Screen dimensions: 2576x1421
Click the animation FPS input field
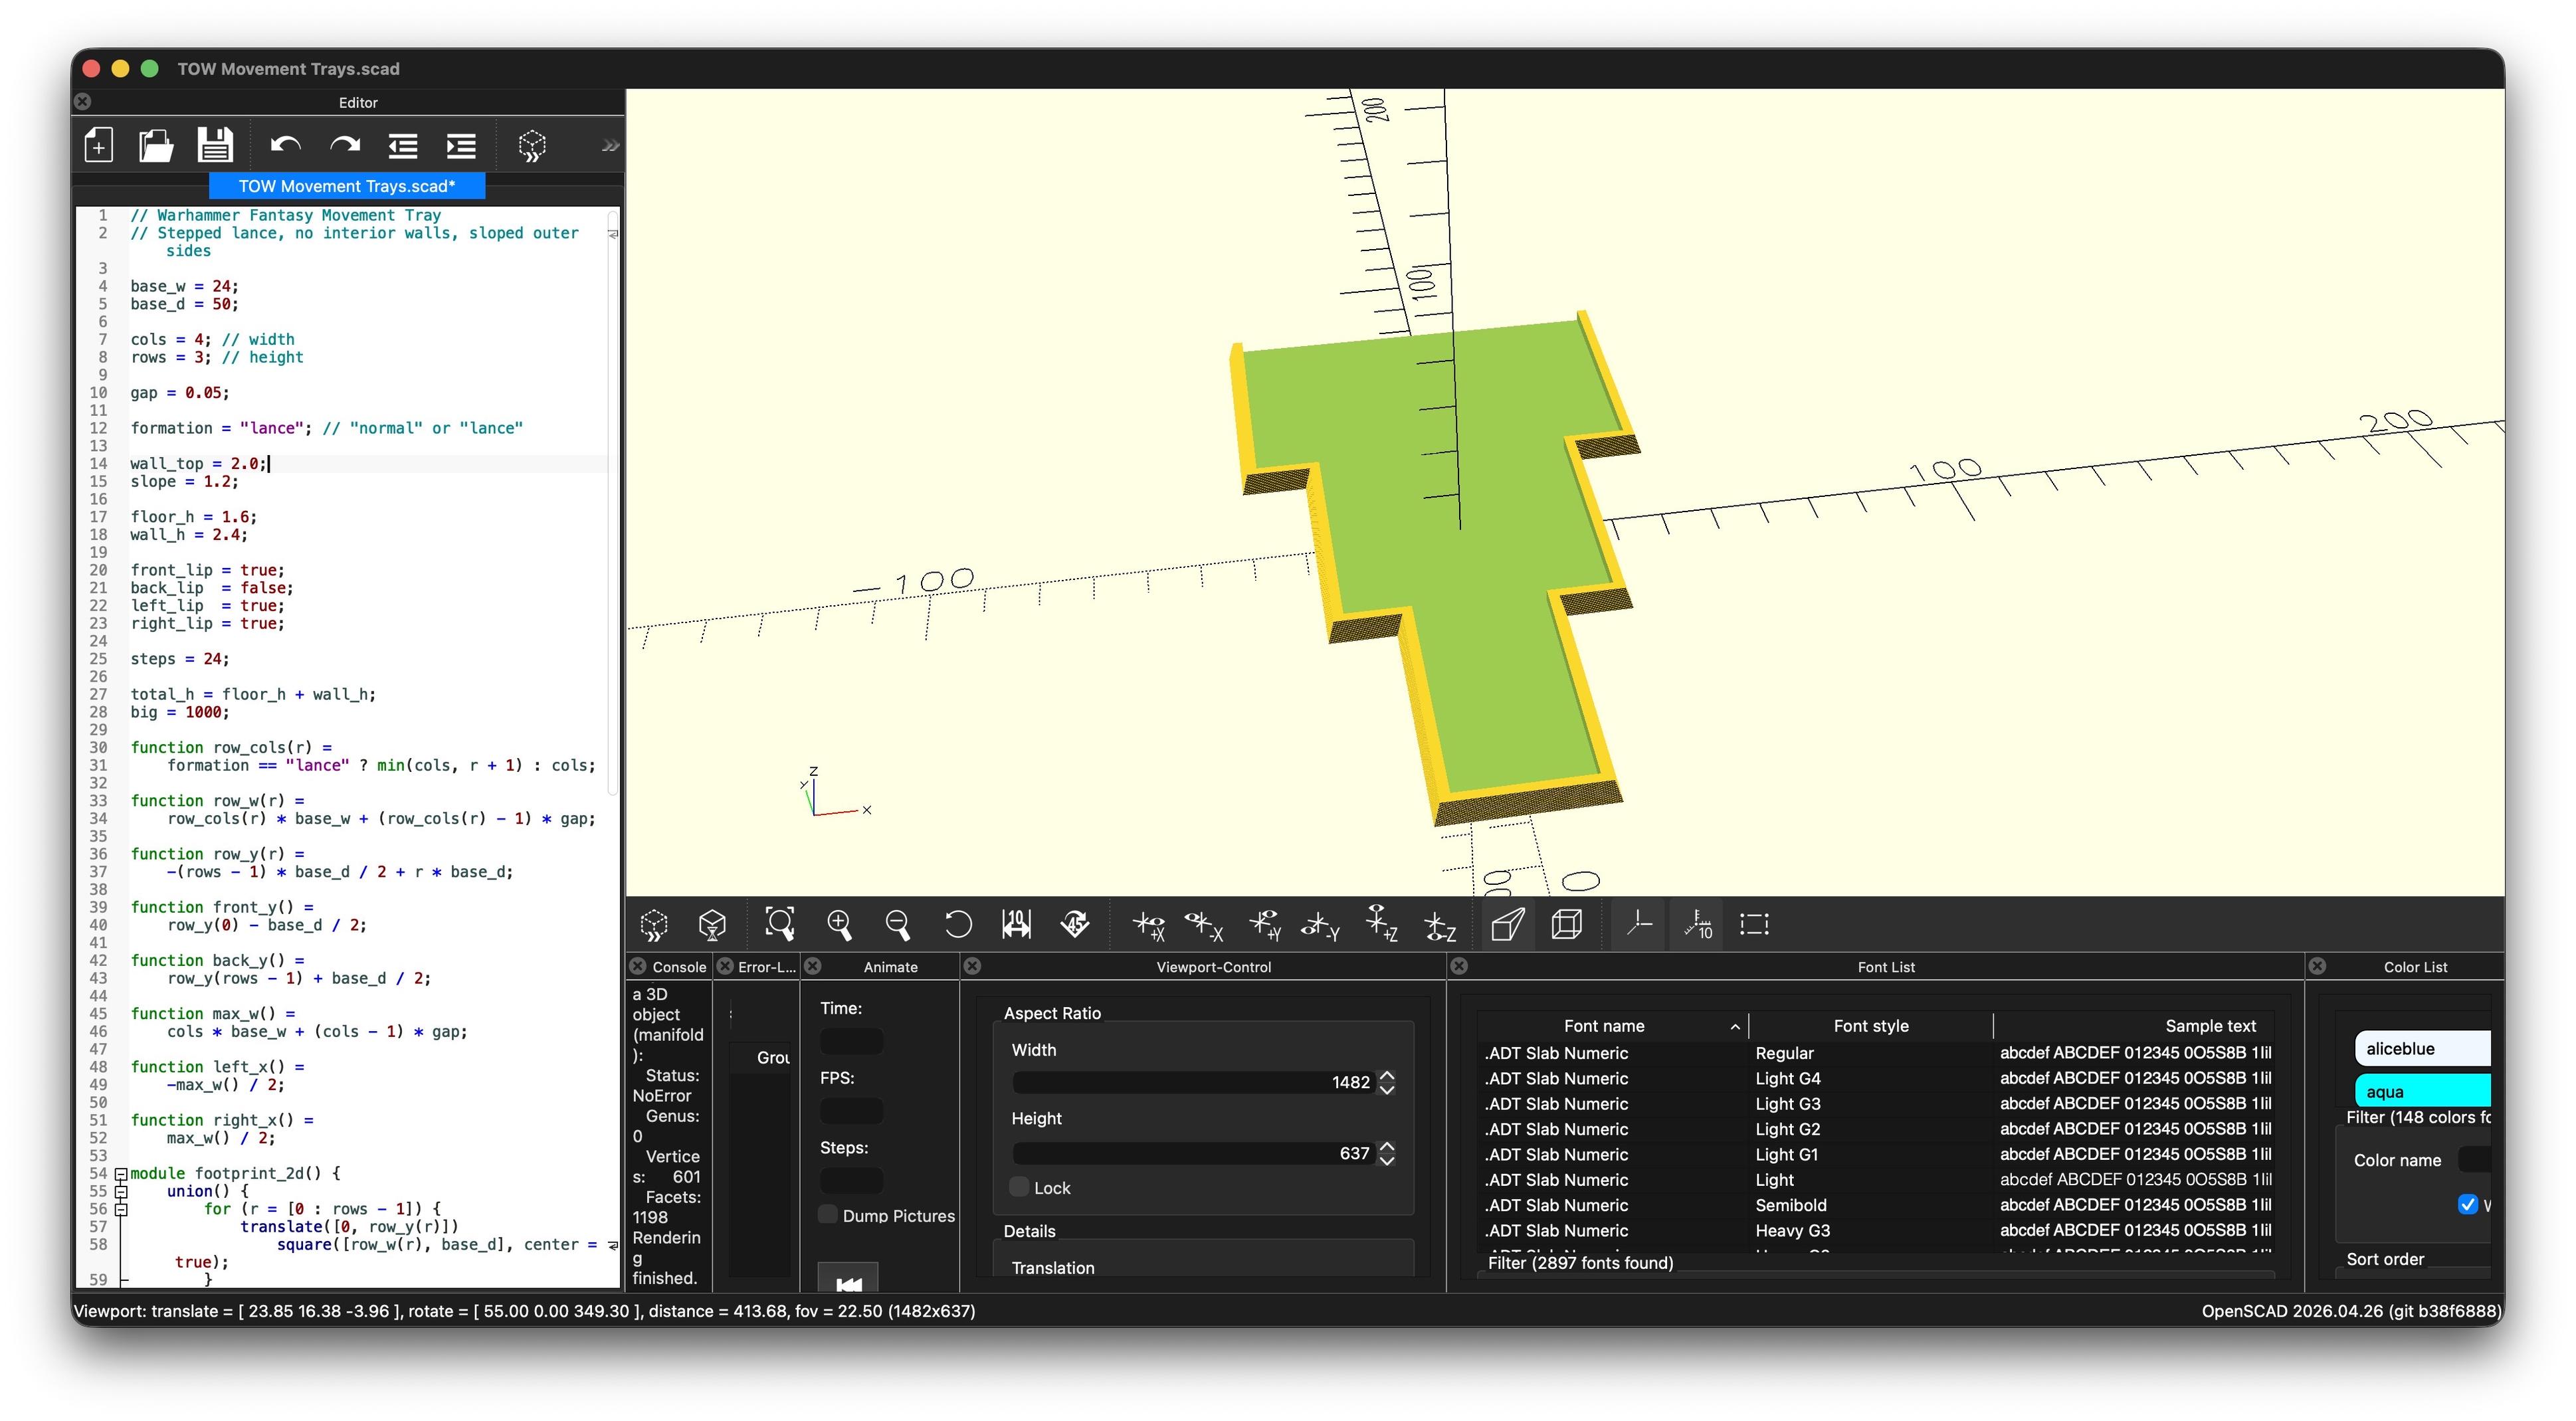coord(851,1110)
